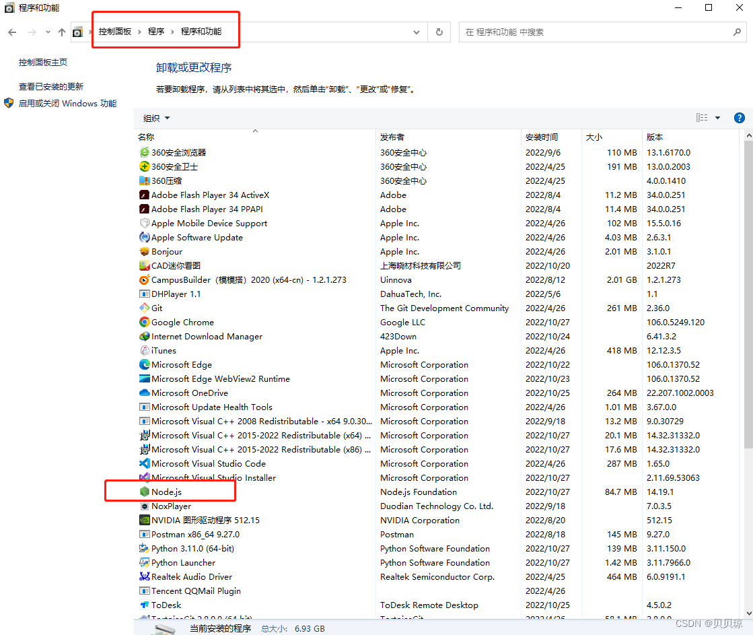Expand chevron after 程序 in breadcrumb

click(x=172, y=32)
